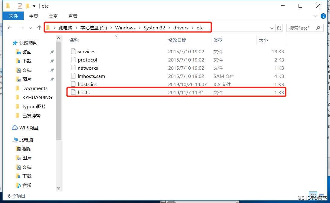The image size is (330, 203).
Task: Refresh the etc folder view
Action: click(279, 28)
